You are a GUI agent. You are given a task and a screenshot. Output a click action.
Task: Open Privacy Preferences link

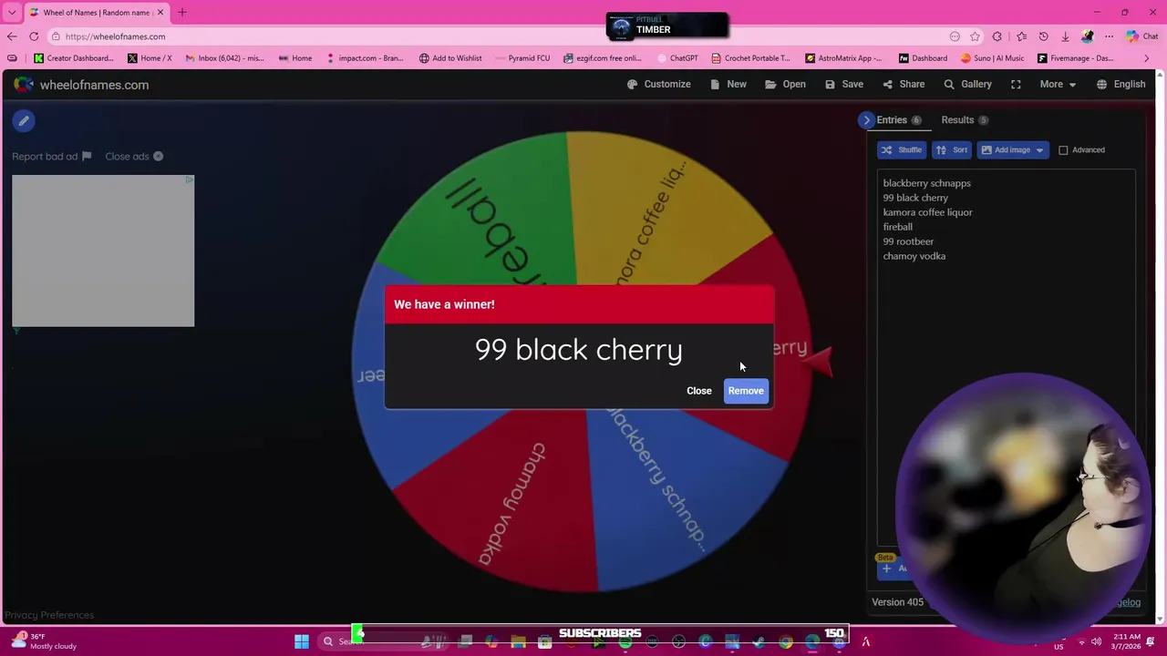pyautogui.click(x=49, y=615)
